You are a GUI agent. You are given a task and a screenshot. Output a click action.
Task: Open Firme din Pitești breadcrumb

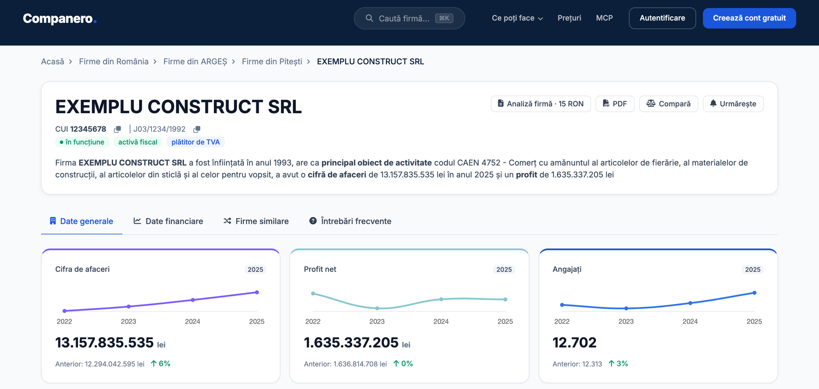click(272, 61)
